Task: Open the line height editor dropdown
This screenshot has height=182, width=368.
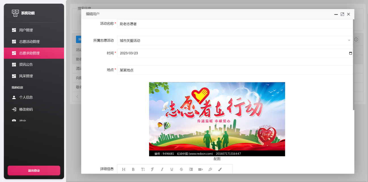Action: point(200,169)
